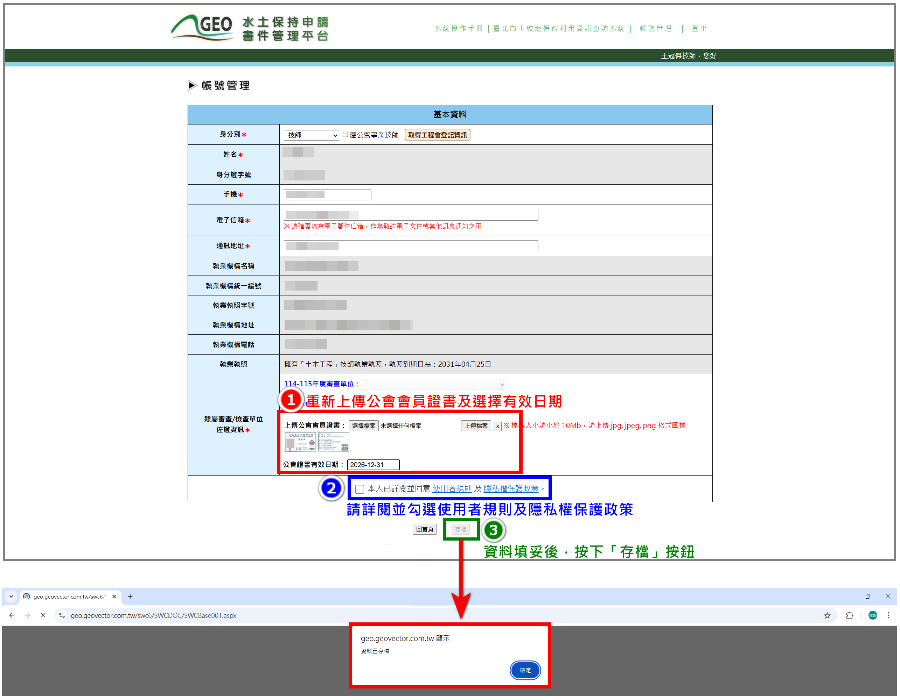900x700 pixels.
Task: Open new tab with plus icon
Action: [130, 596]
